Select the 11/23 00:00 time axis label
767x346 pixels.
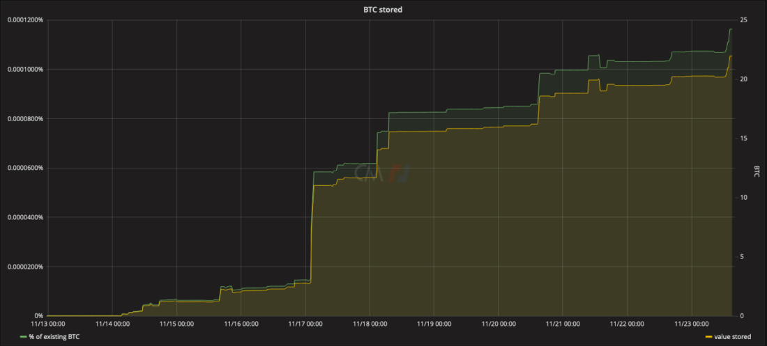point(691,324)
